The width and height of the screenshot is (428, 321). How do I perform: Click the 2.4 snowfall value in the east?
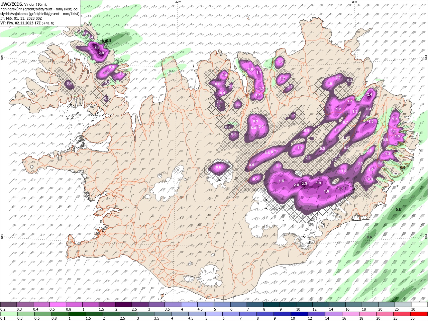pos(369,95)
